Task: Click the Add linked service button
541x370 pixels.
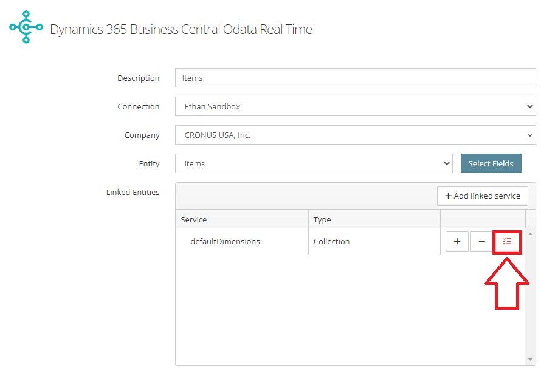Action: 483,196
